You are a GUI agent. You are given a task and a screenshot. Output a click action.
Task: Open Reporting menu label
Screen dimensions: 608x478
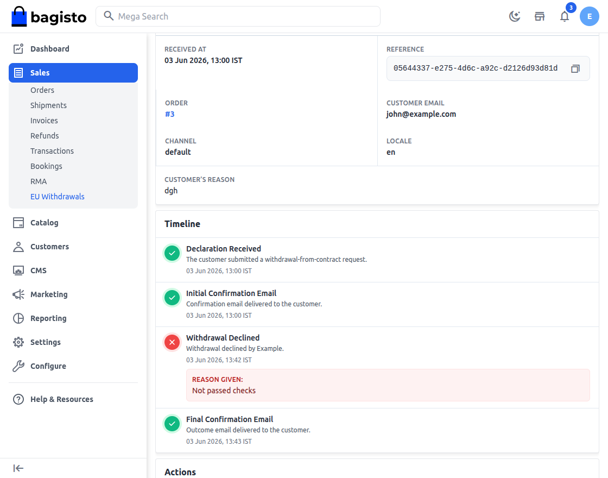[48, 318]
